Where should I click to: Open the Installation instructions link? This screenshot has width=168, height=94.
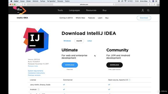36,73
